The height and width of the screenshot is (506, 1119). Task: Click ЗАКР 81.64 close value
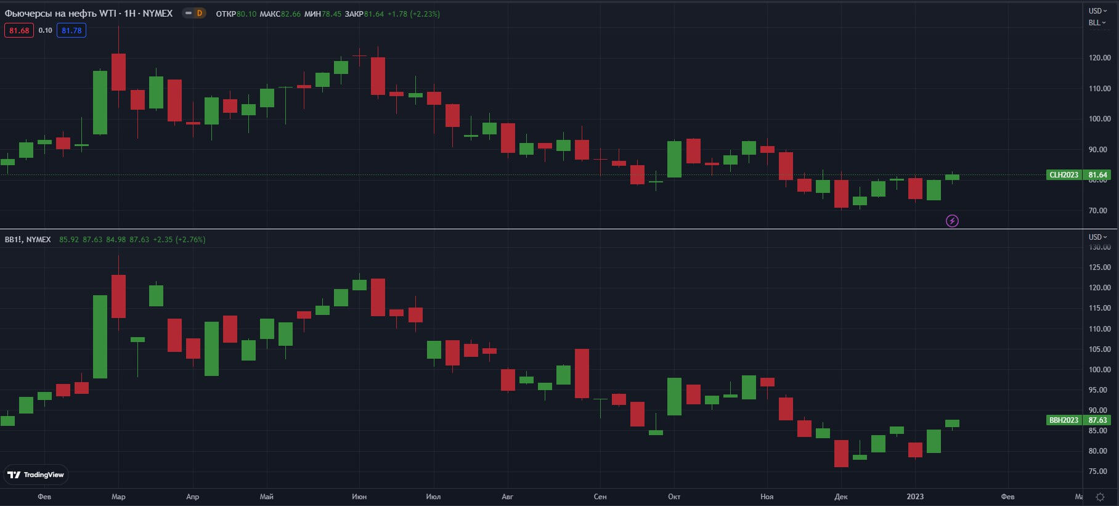click(364, 14)
